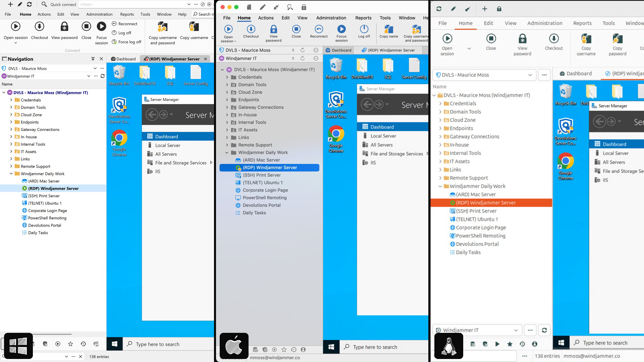Switch to Actions ribbon tab in Mac window
The width and height of the screenshot is (644, 362).
tap(266, 18)
